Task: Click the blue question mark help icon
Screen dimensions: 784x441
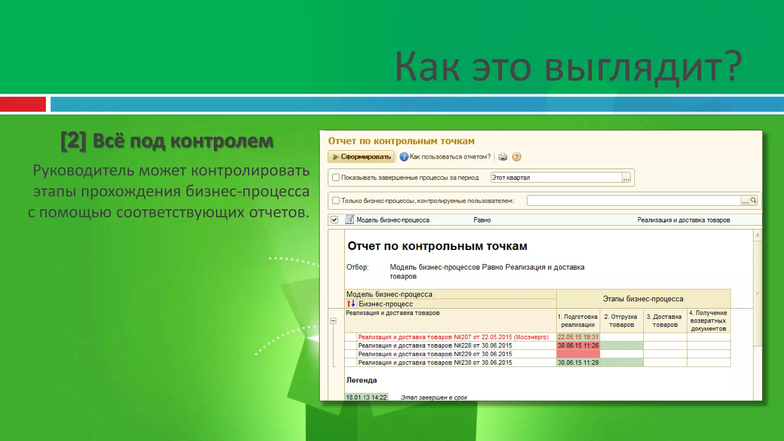Action: point(404,157)
